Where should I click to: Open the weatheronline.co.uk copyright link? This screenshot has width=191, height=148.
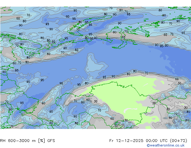[166, 145]
